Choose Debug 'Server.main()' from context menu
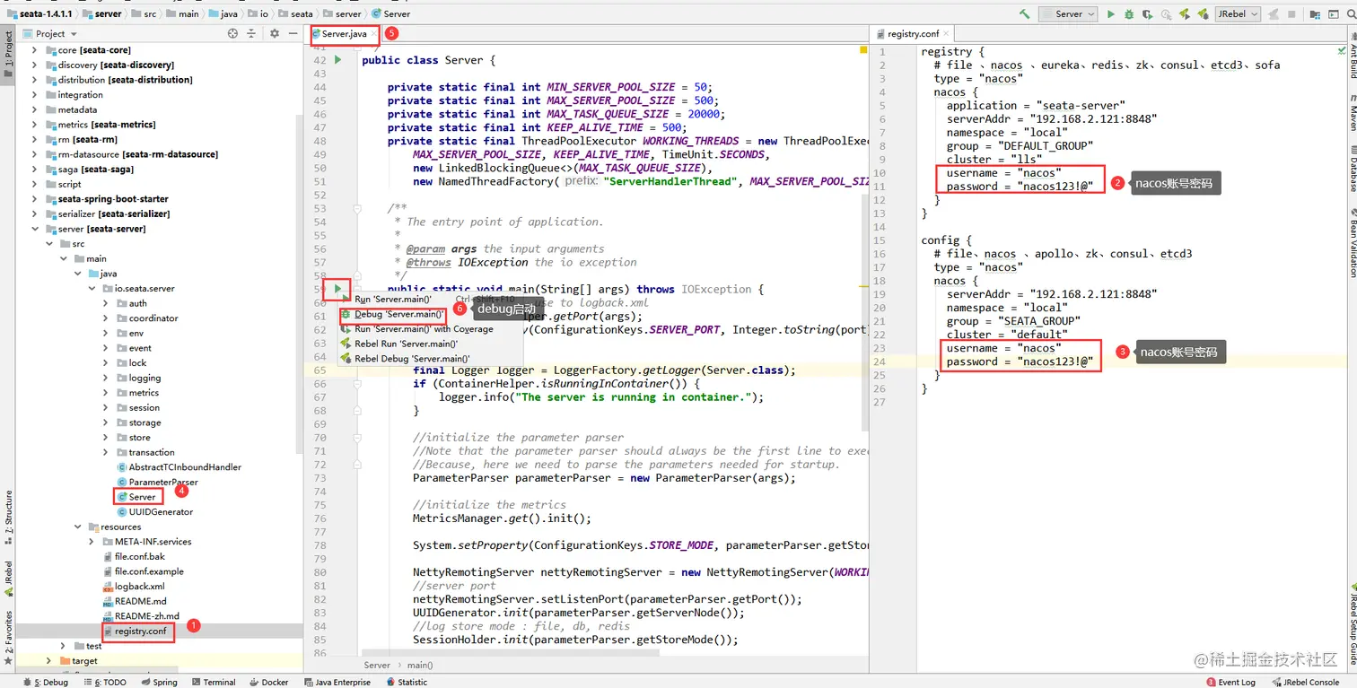This screenshot has width=1357, height=688. (x=432, y=314)
